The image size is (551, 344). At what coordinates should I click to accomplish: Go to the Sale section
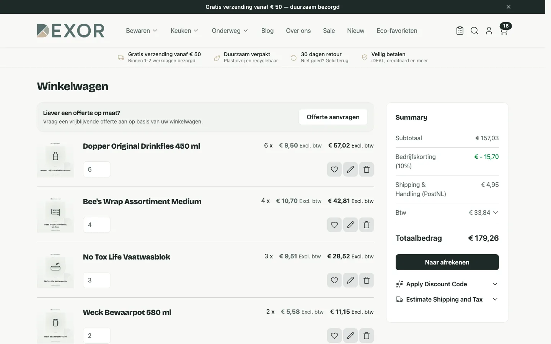pos(329,31)
